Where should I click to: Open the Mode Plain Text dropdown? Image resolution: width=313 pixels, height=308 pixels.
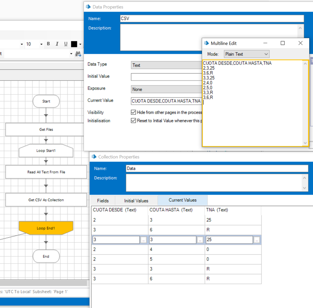coord(246,54)
